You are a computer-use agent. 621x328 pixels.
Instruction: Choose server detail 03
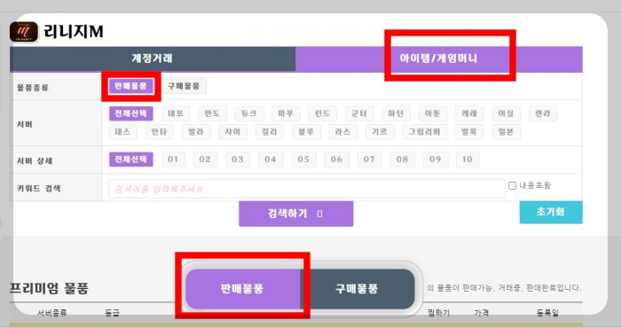(238, 160)
